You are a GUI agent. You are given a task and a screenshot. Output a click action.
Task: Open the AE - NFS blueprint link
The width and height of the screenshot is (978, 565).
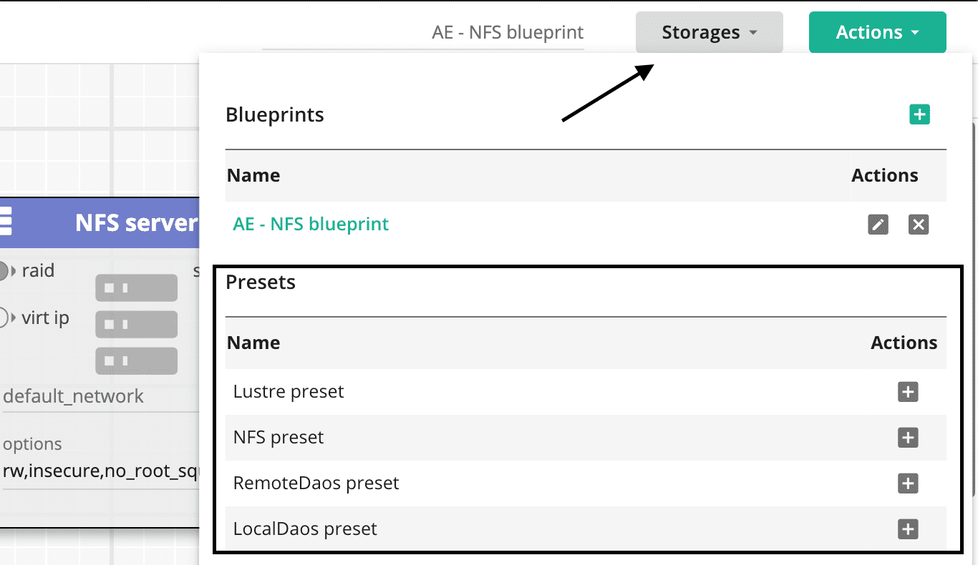click(310, 224)
